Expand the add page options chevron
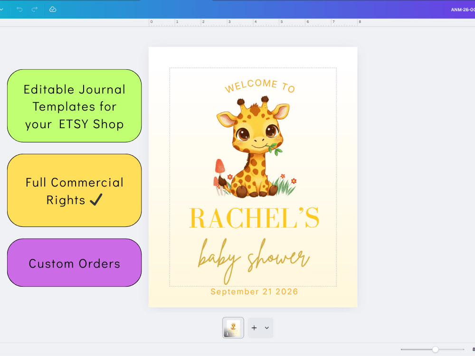Viewport: 475px width, 356px height. tap(267, 328)
